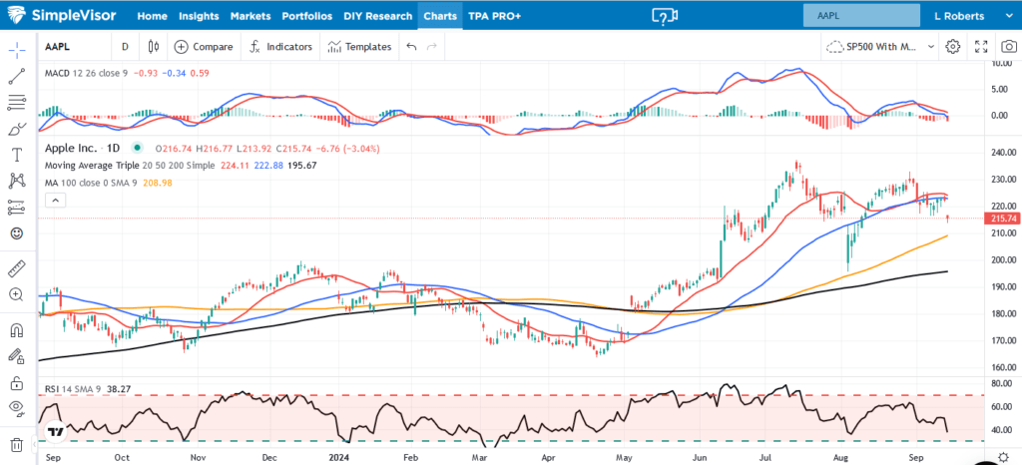Image resolution: width=1022 pixels, height=465 pixels.
Task: Click the 195.67 moving average value
Action: pos(303,166)
